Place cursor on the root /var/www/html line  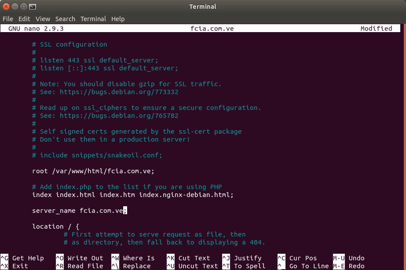point(93,171)
